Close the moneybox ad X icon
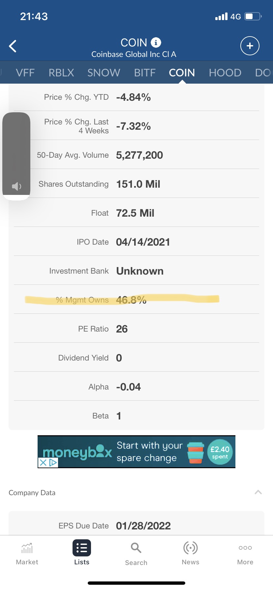Viewport: 273px width, 590px height. coord(43,463)
